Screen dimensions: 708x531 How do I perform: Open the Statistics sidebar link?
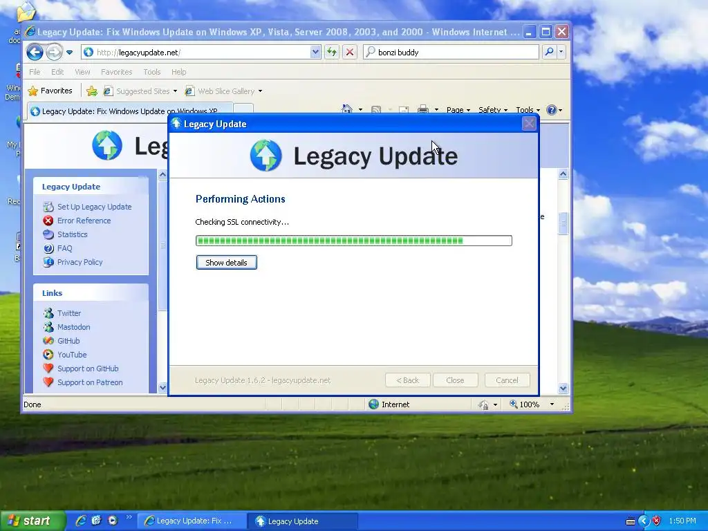tap(72, 234)
